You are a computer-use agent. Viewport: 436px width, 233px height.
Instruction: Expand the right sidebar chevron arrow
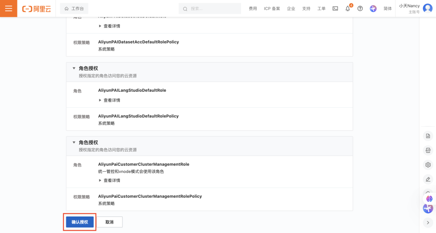click(428, 223)
